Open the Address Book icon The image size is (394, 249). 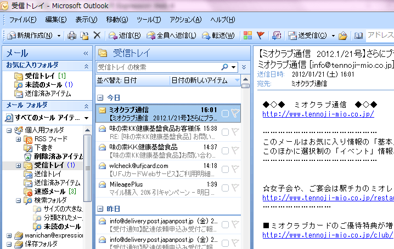pos(358,36)
